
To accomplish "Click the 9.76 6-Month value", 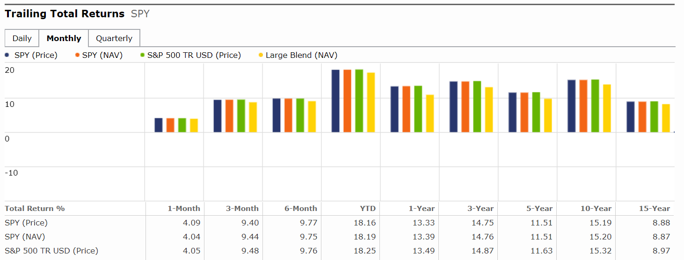I will 309,251.
